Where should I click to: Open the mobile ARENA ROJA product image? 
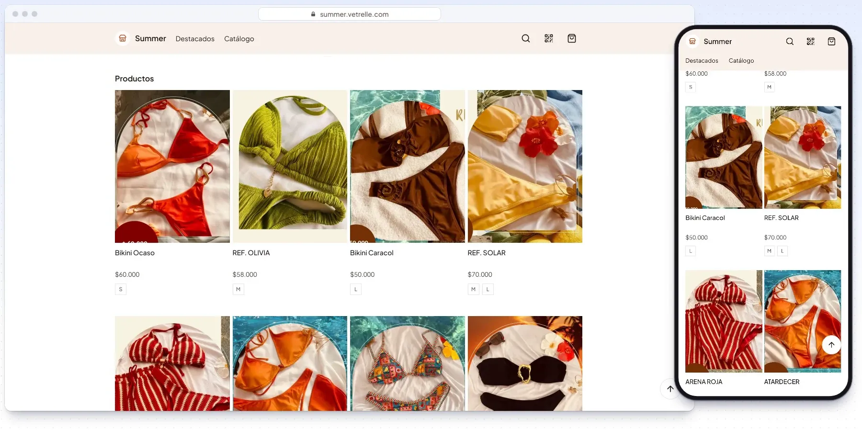[x=724, y=321]
